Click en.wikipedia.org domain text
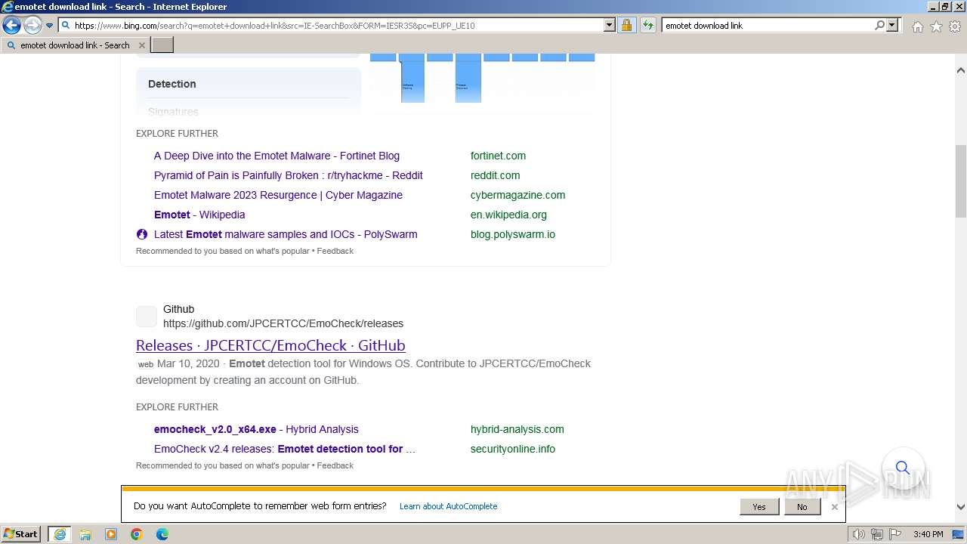The image size is (967, 544). point(508,215)
